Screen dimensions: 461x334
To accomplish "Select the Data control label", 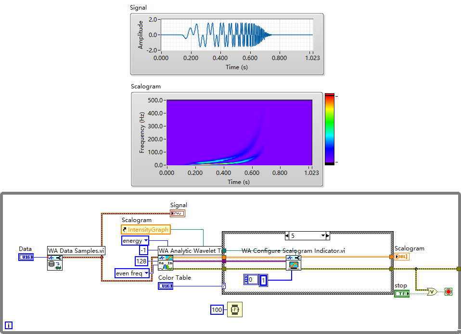I will 26,249.
